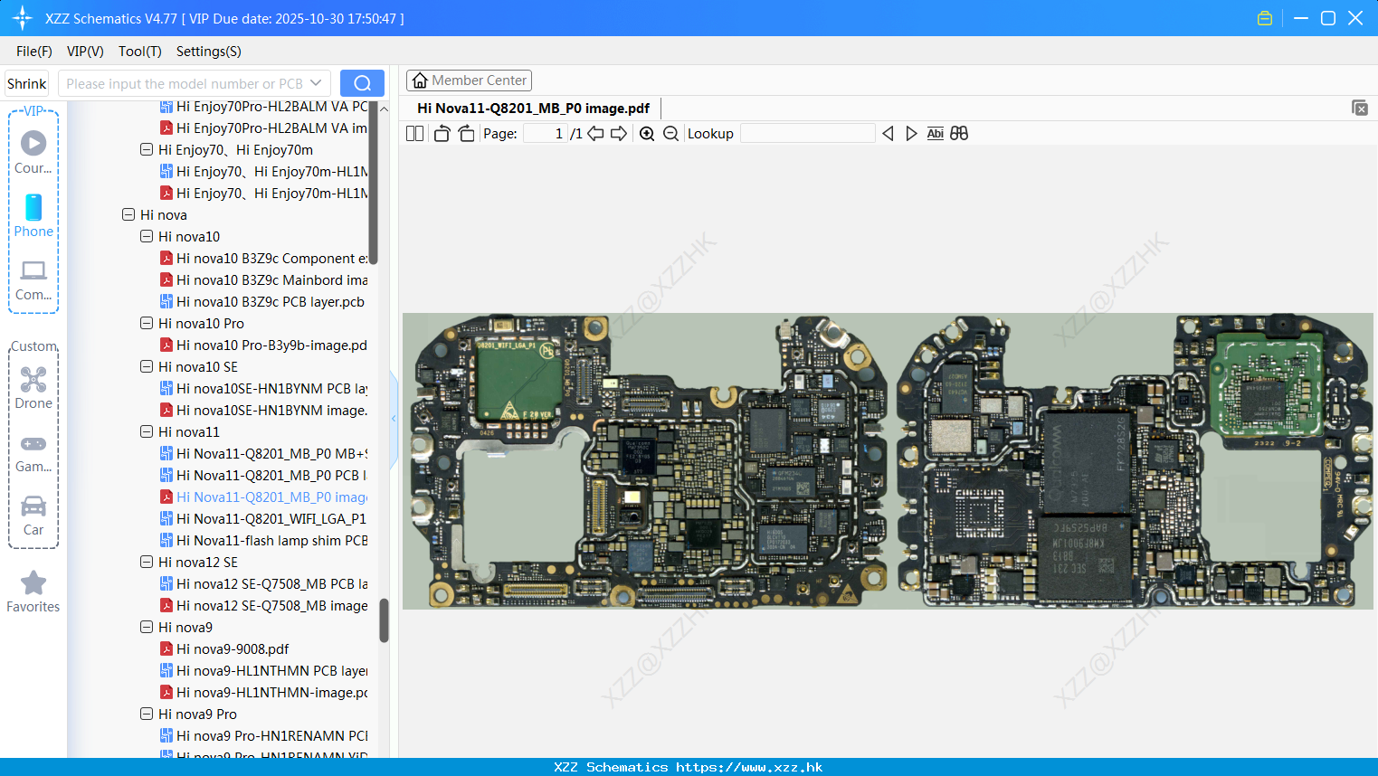
Task: Find previous lookup result
Action: coord(888,134)
